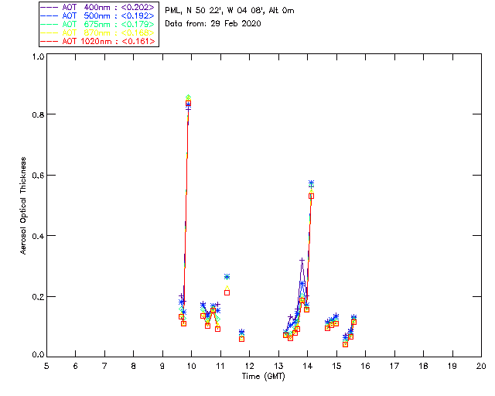
Task: Click the first red square near time 13.2
Action: coord(285,335)
